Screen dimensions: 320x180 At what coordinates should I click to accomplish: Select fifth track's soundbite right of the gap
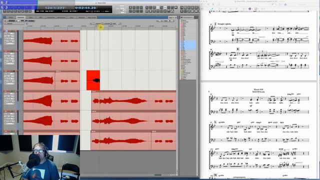[x=133, y=121]
